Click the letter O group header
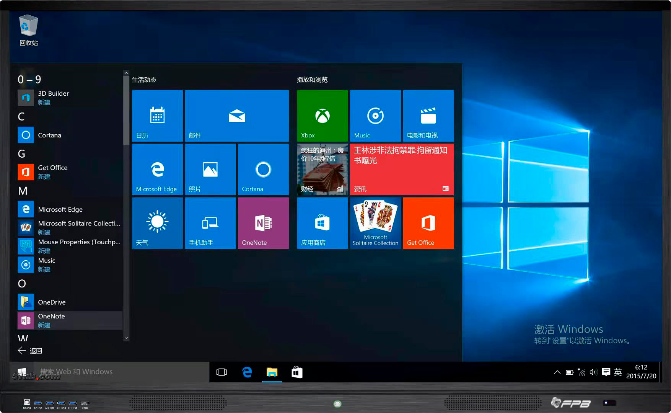 pos(22,284)
